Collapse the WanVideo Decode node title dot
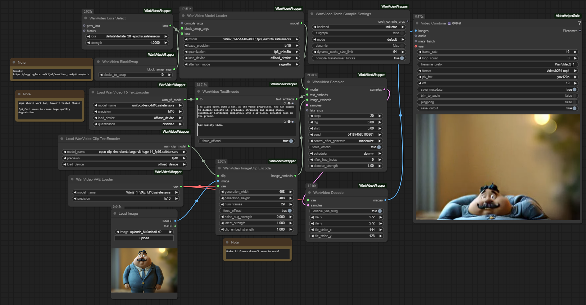586x305 pixels. (x=309, y=193)
